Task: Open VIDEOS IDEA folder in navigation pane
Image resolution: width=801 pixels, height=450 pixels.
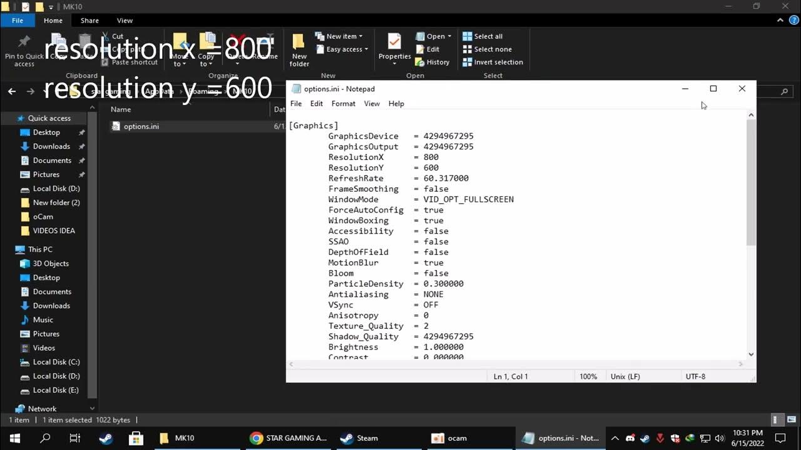Action: pyautogui.click(x=54, y=231)
